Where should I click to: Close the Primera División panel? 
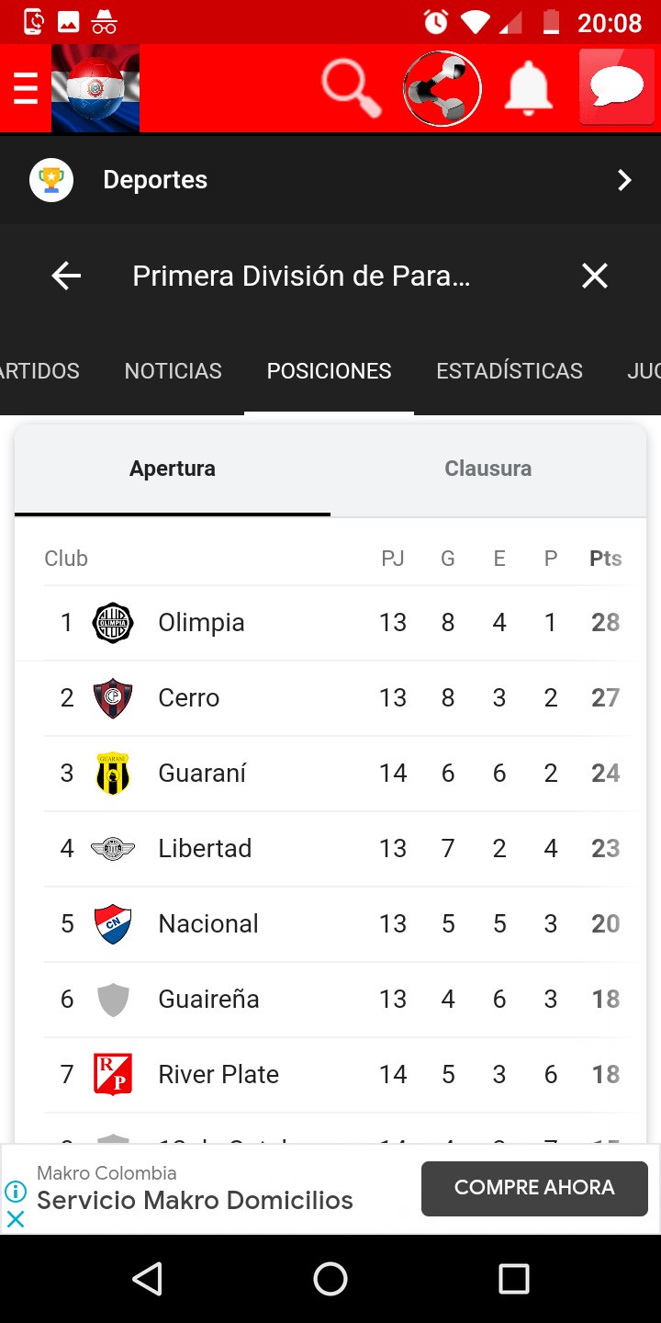coord(595,276)
